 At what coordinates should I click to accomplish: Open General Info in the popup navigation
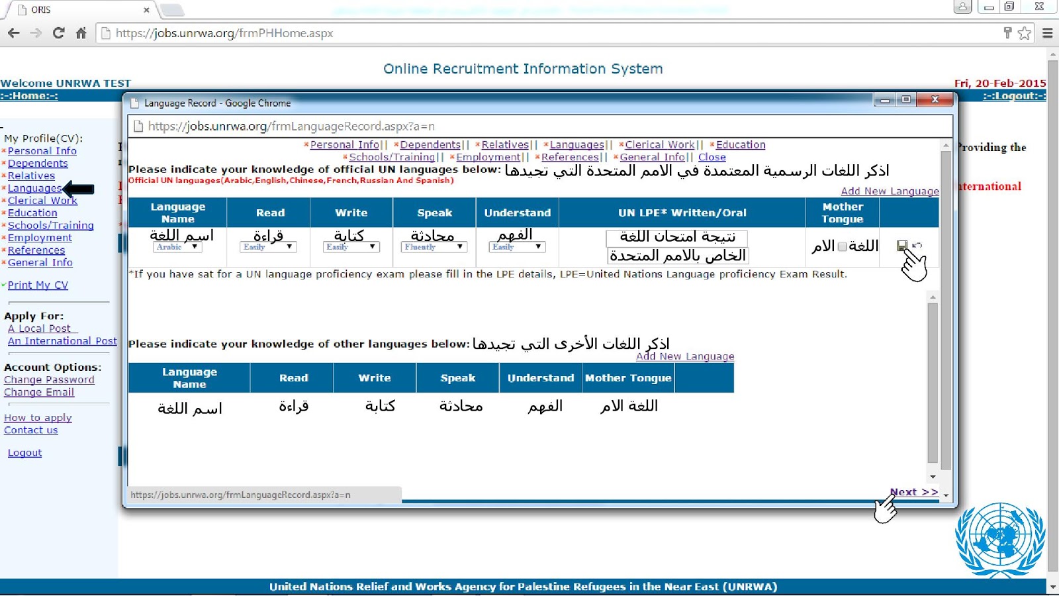pos(652,157)
